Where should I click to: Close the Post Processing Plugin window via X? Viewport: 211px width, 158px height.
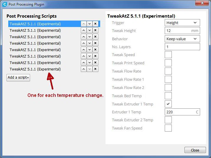[x=202, y=3]
